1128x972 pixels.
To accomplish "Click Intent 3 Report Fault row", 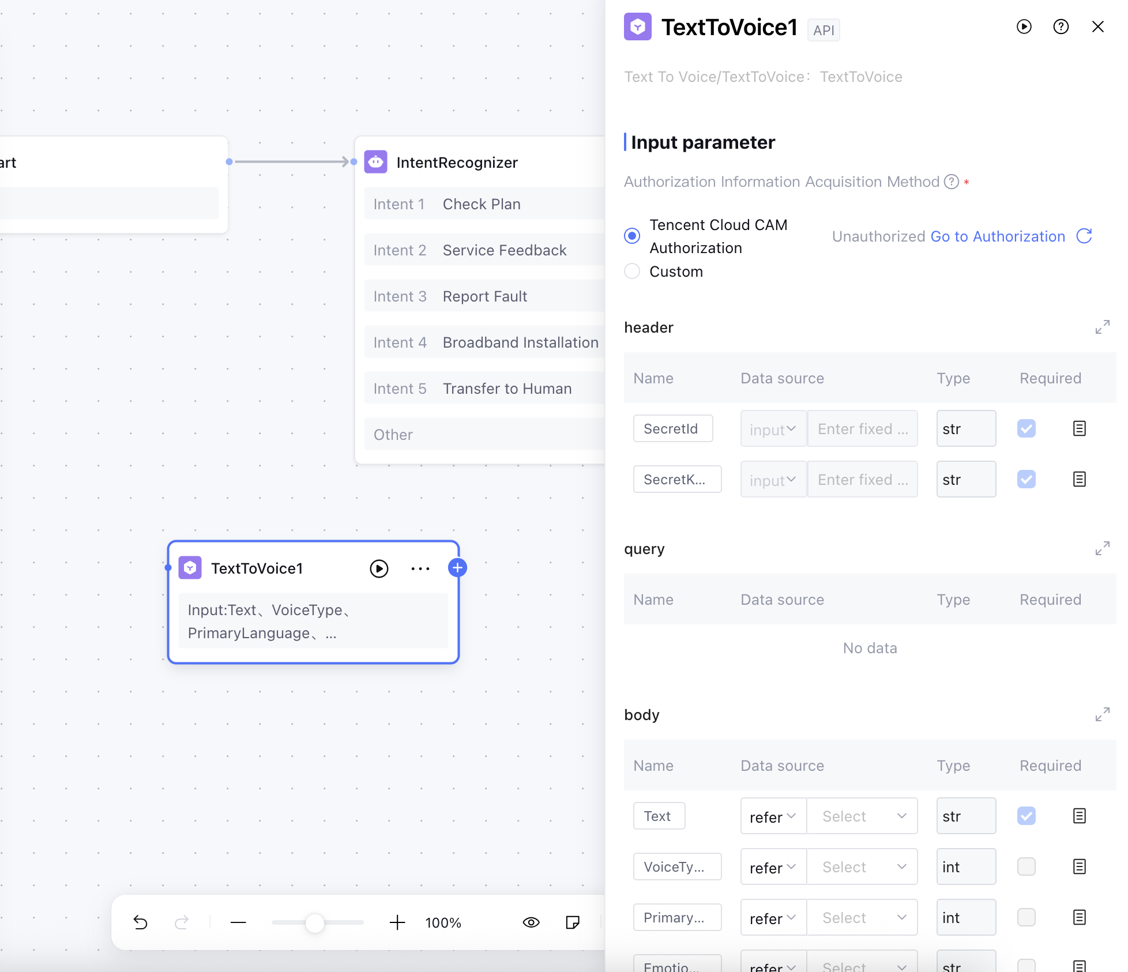I will (484, 296).
